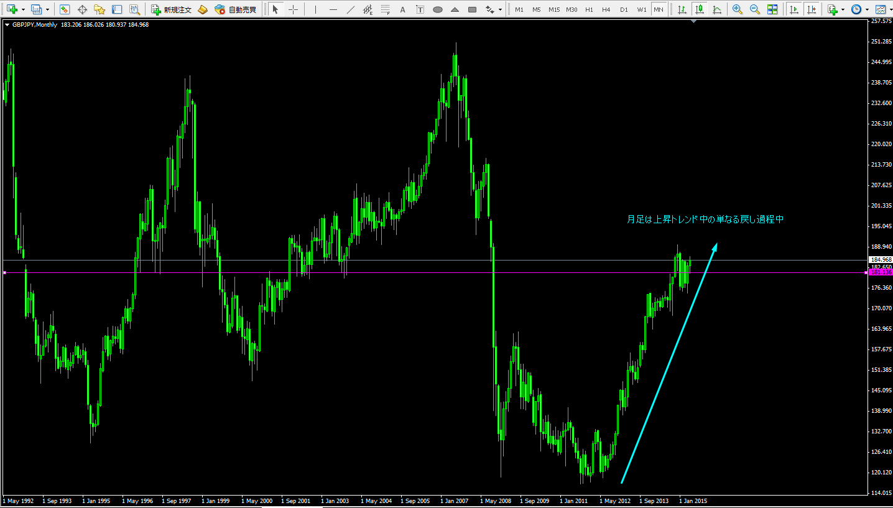Select the Crosshair tool
The image size is (893, 508).
(x=293, y=9)
